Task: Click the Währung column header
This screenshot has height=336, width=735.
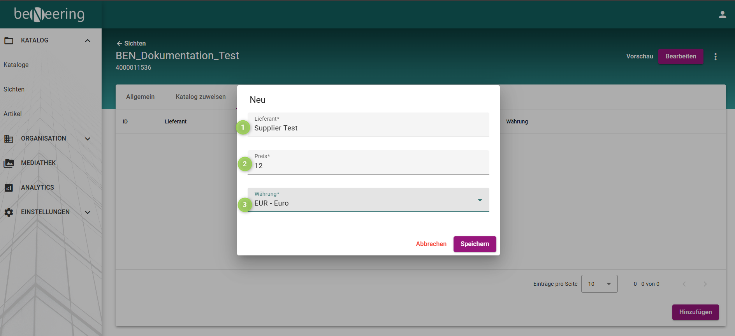Action: [517, 122]
